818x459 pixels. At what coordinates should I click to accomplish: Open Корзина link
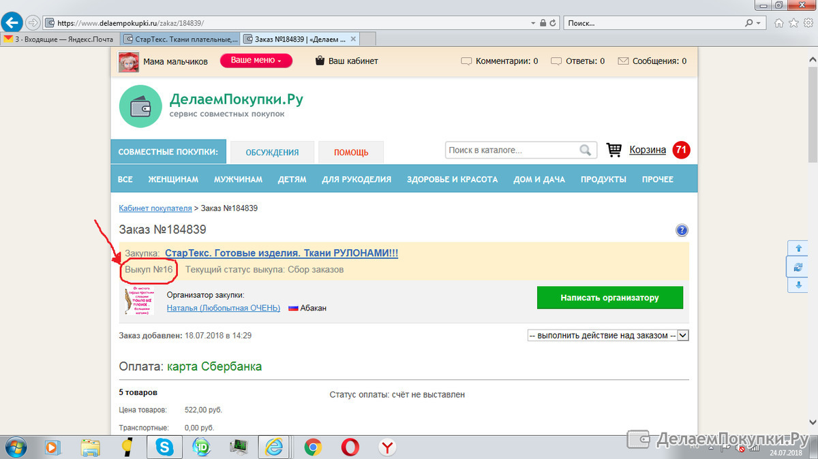point(648,150)
